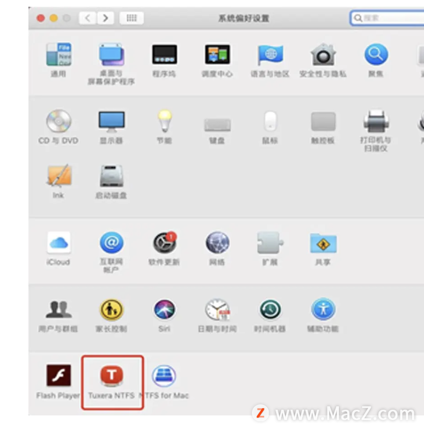
Task: Open Parental Controls (家长控制) pane
Action: point(112,309)
